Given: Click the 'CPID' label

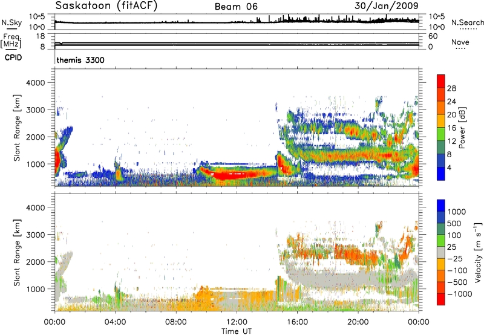Looking at the screenshot, I should pos(13,57).
